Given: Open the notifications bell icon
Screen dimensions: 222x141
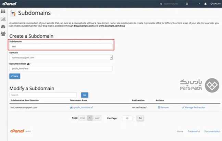Looking at the screenshot, I should click(205, 4).
